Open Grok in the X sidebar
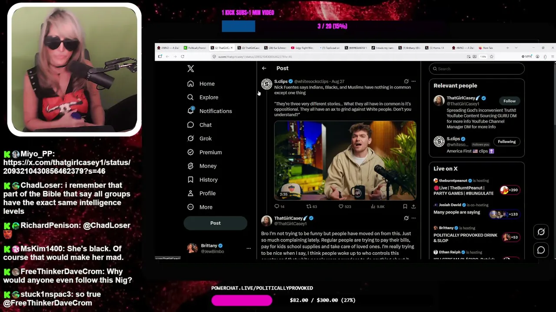Viewport: 556px width, 312px height. click(199, 139)
